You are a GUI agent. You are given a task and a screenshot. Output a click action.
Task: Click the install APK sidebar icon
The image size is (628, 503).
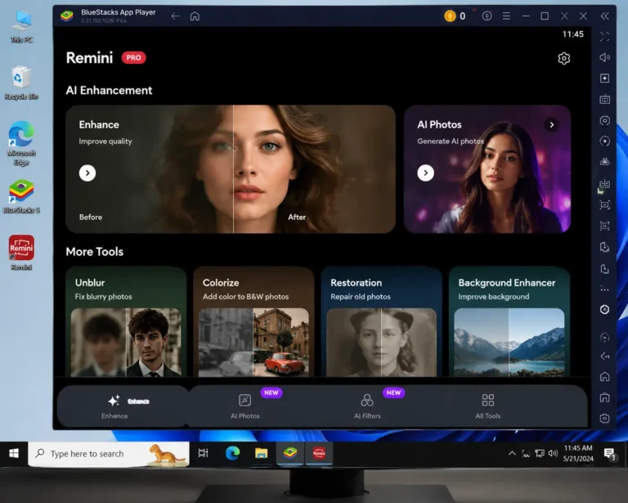point(605,247)
